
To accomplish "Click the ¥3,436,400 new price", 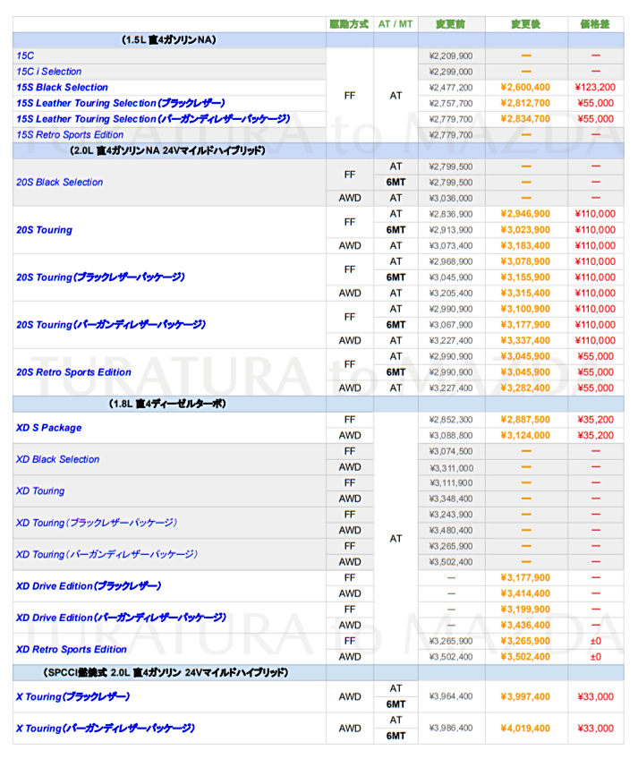I will [525, 626].
